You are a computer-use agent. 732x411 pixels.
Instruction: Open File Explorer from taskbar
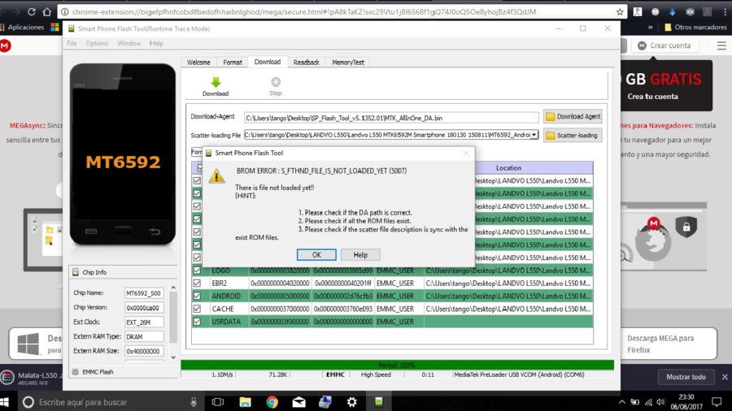click(x=245, y=402)
